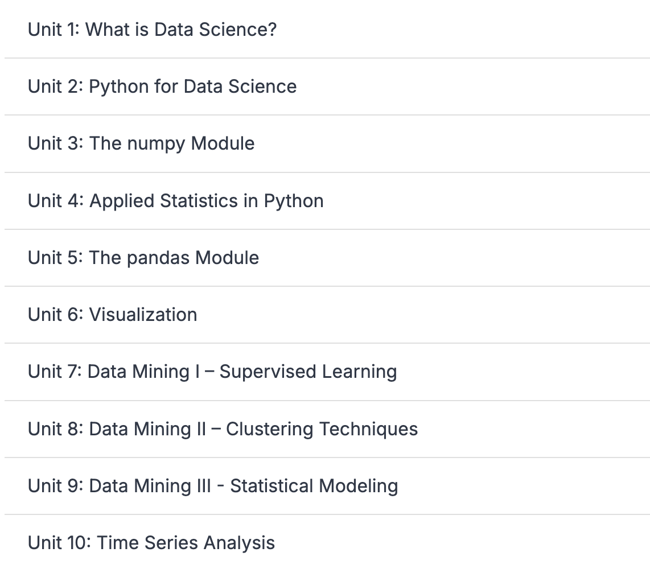Expand Unit 8 on Clustering Techniques

223,429
